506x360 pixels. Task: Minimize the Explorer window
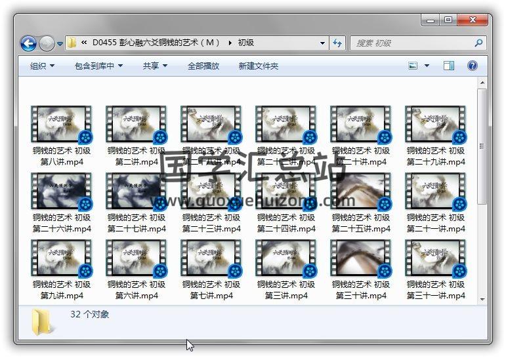[x=430, y=20]
